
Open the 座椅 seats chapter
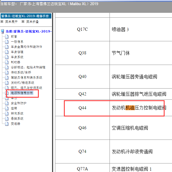[14, 108]
